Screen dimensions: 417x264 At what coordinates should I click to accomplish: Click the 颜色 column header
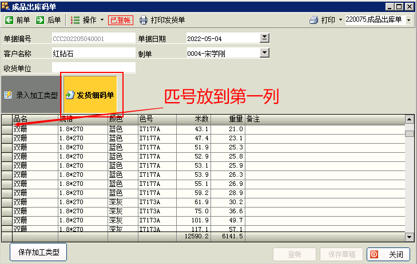tap(123, 119)
